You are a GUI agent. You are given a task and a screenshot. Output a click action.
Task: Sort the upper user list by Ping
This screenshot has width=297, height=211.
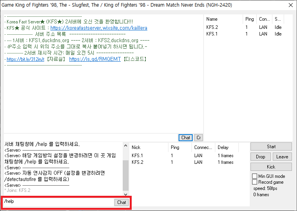(250, 19)
